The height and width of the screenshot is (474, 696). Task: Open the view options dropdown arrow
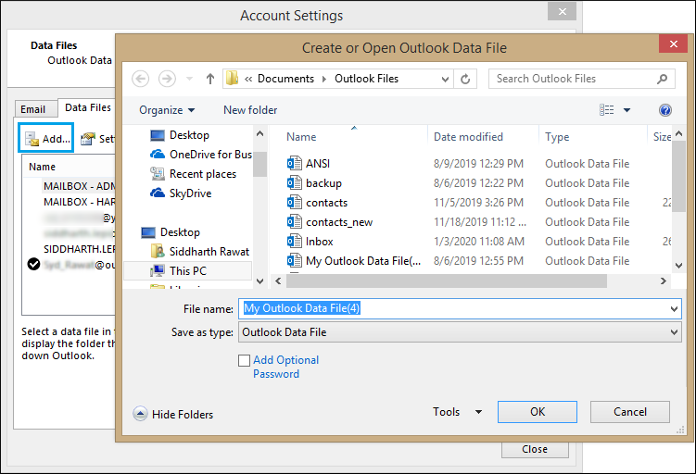pos(626,110)
